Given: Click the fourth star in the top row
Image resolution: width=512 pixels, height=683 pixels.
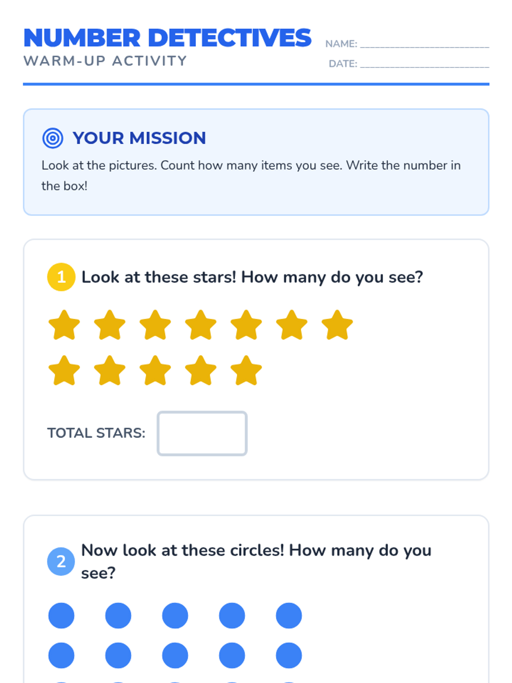Looking at the screenshot, I should pyautogui.click(x=201, y=325).
